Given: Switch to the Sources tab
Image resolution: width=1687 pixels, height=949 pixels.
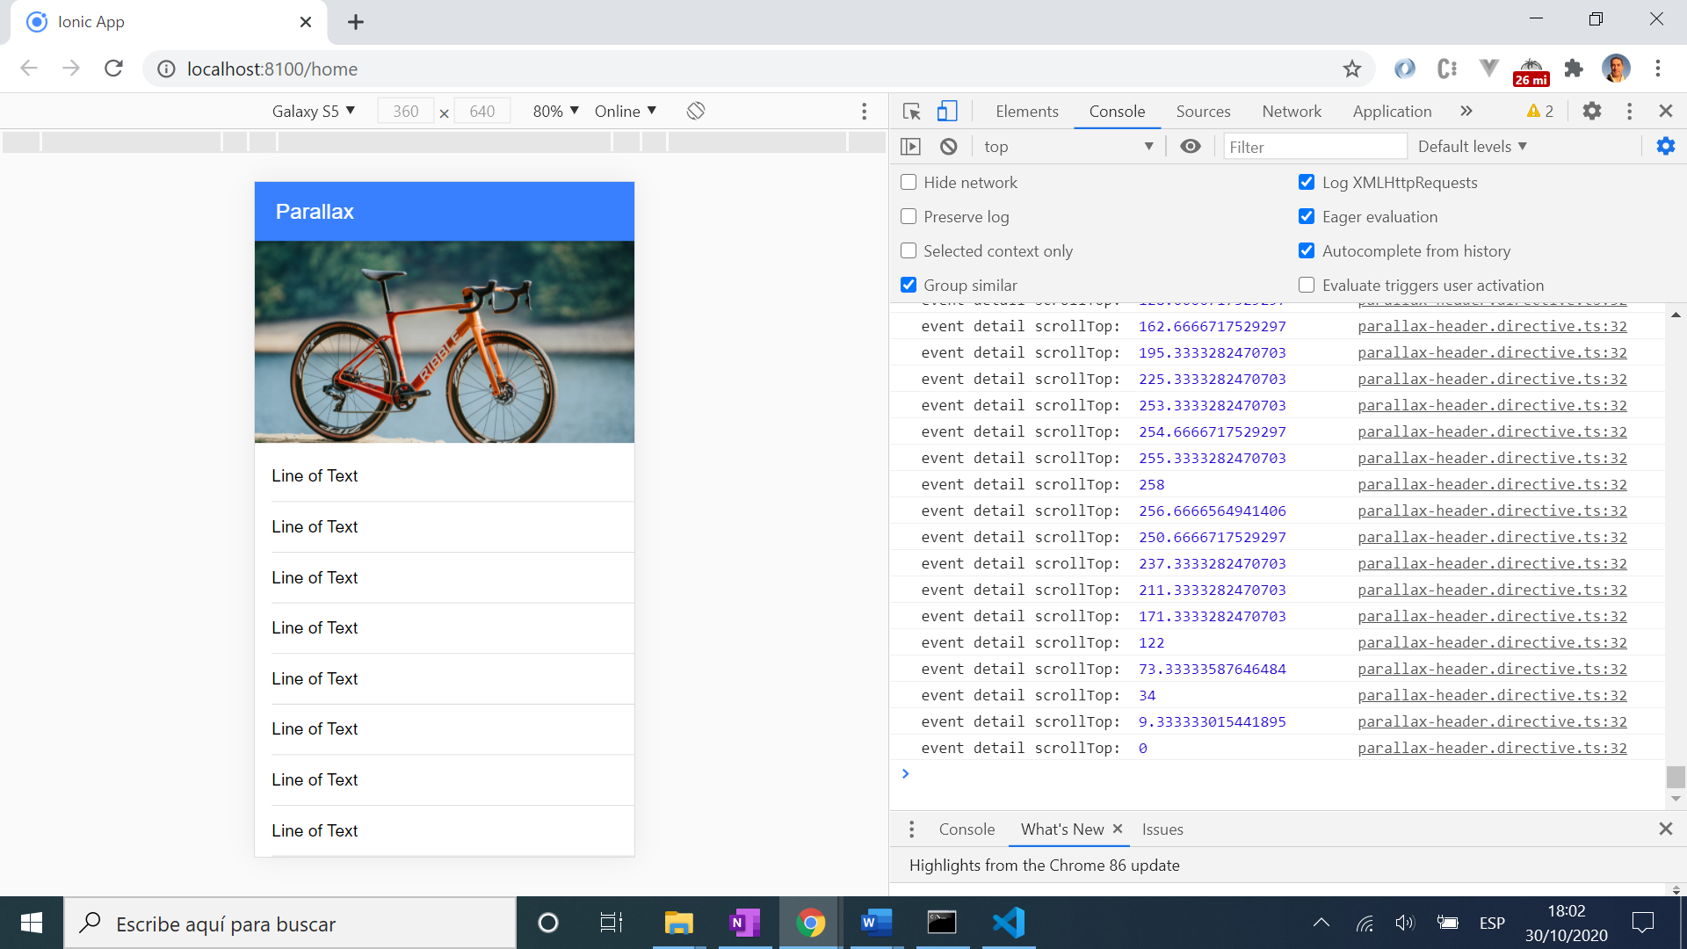Looking at the screenshot, I should point(1201,112).
